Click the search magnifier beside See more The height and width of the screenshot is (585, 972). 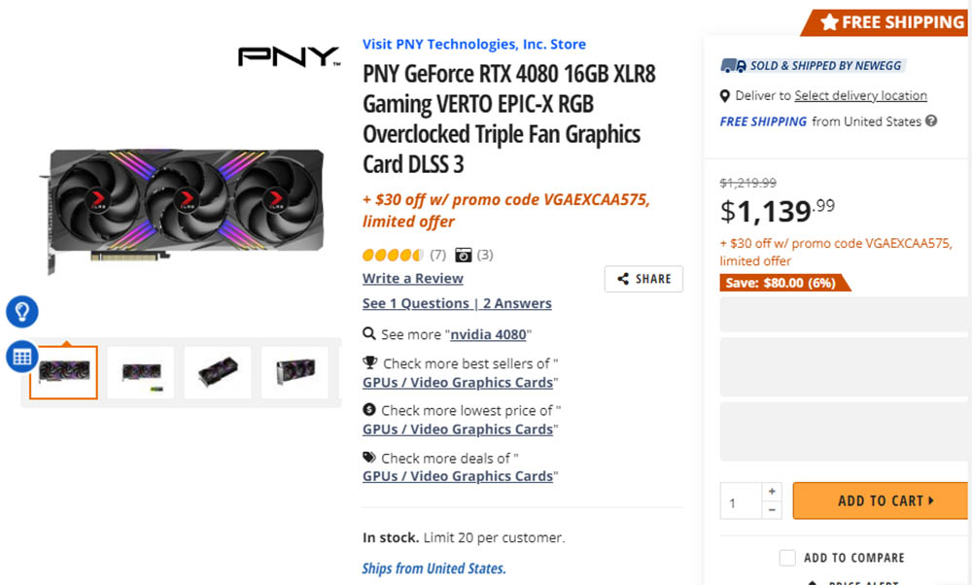[x=368, y=334]
